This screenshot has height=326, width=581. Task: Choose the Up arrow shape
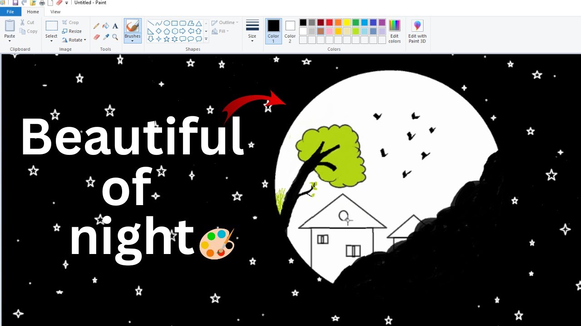pyautogui.click(x=198, y=31)
